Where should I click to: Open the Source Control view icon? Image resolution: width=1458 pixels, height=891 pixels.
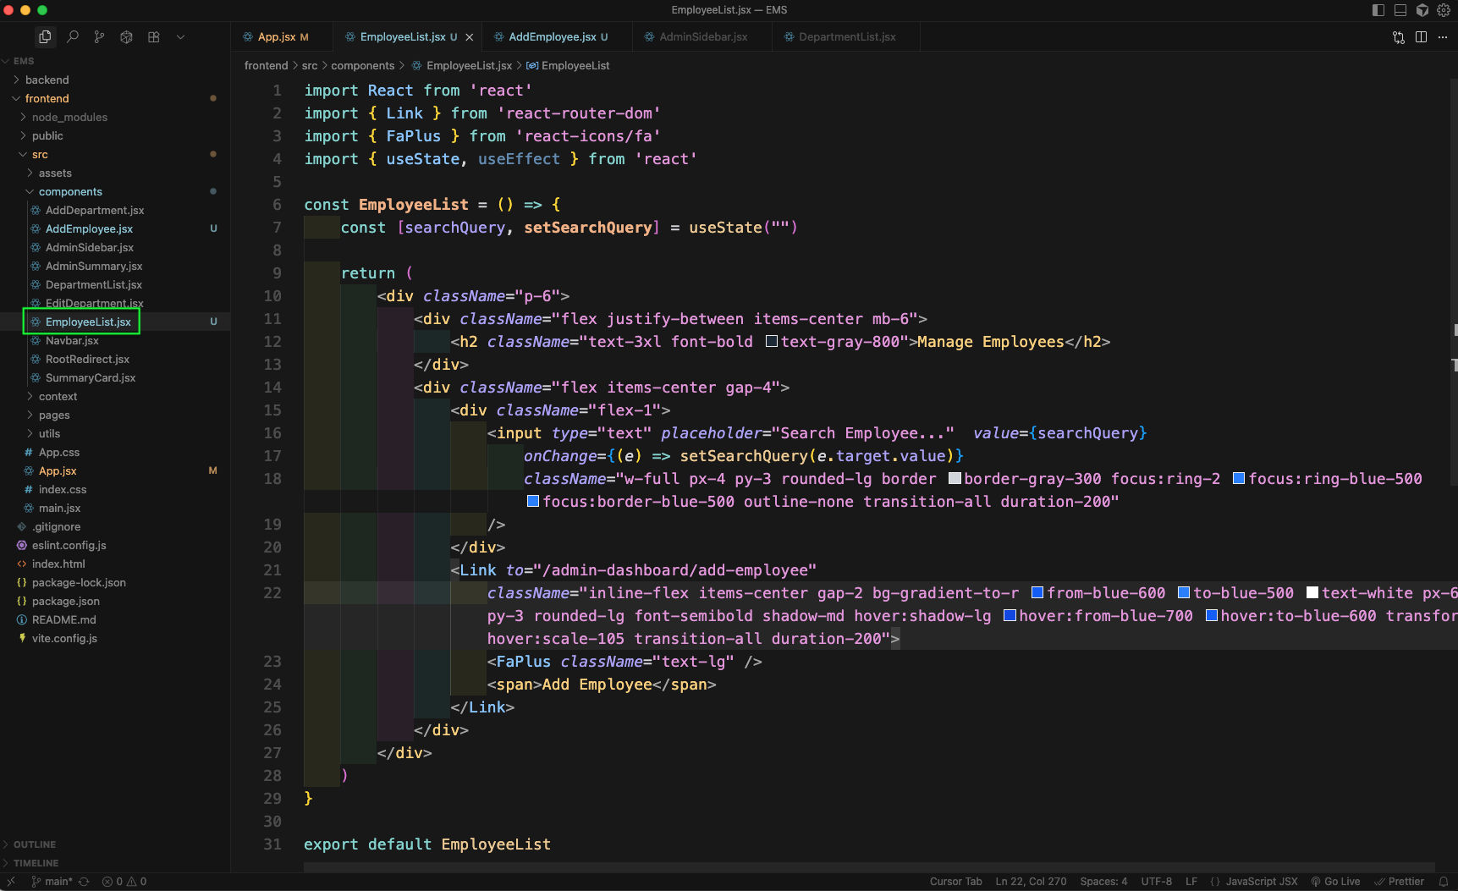click(x=99, y=37)
